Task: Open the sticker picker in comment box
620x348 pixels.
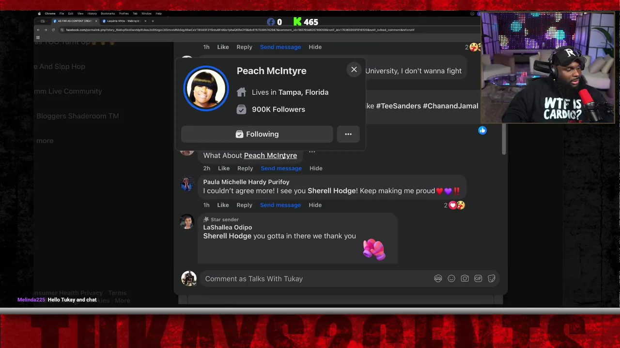Action: click(492, 278)
